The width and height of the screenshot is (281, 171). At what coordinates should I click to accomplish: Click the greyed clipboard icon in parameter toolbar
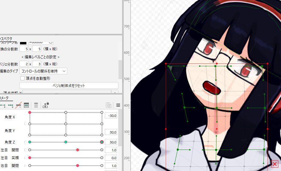click(109, 105)
